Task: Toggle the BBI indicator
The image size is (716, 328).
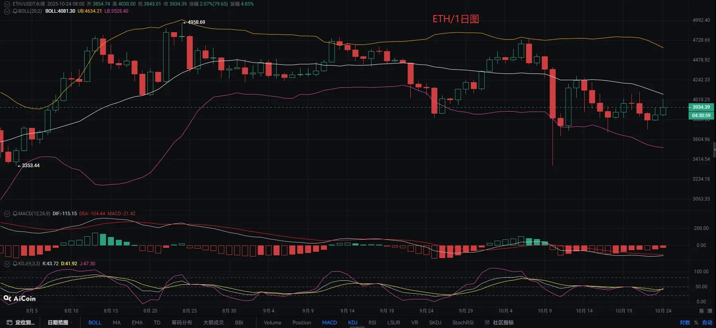Action: point(239,322)
